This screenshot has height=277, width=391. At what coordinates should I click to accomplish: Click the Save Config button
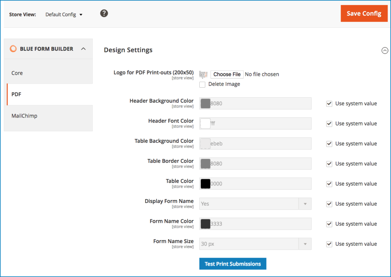coord(364,13)
